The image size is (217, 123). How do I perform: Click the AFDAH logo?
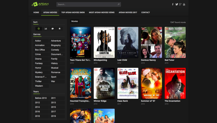pos(38,4)
